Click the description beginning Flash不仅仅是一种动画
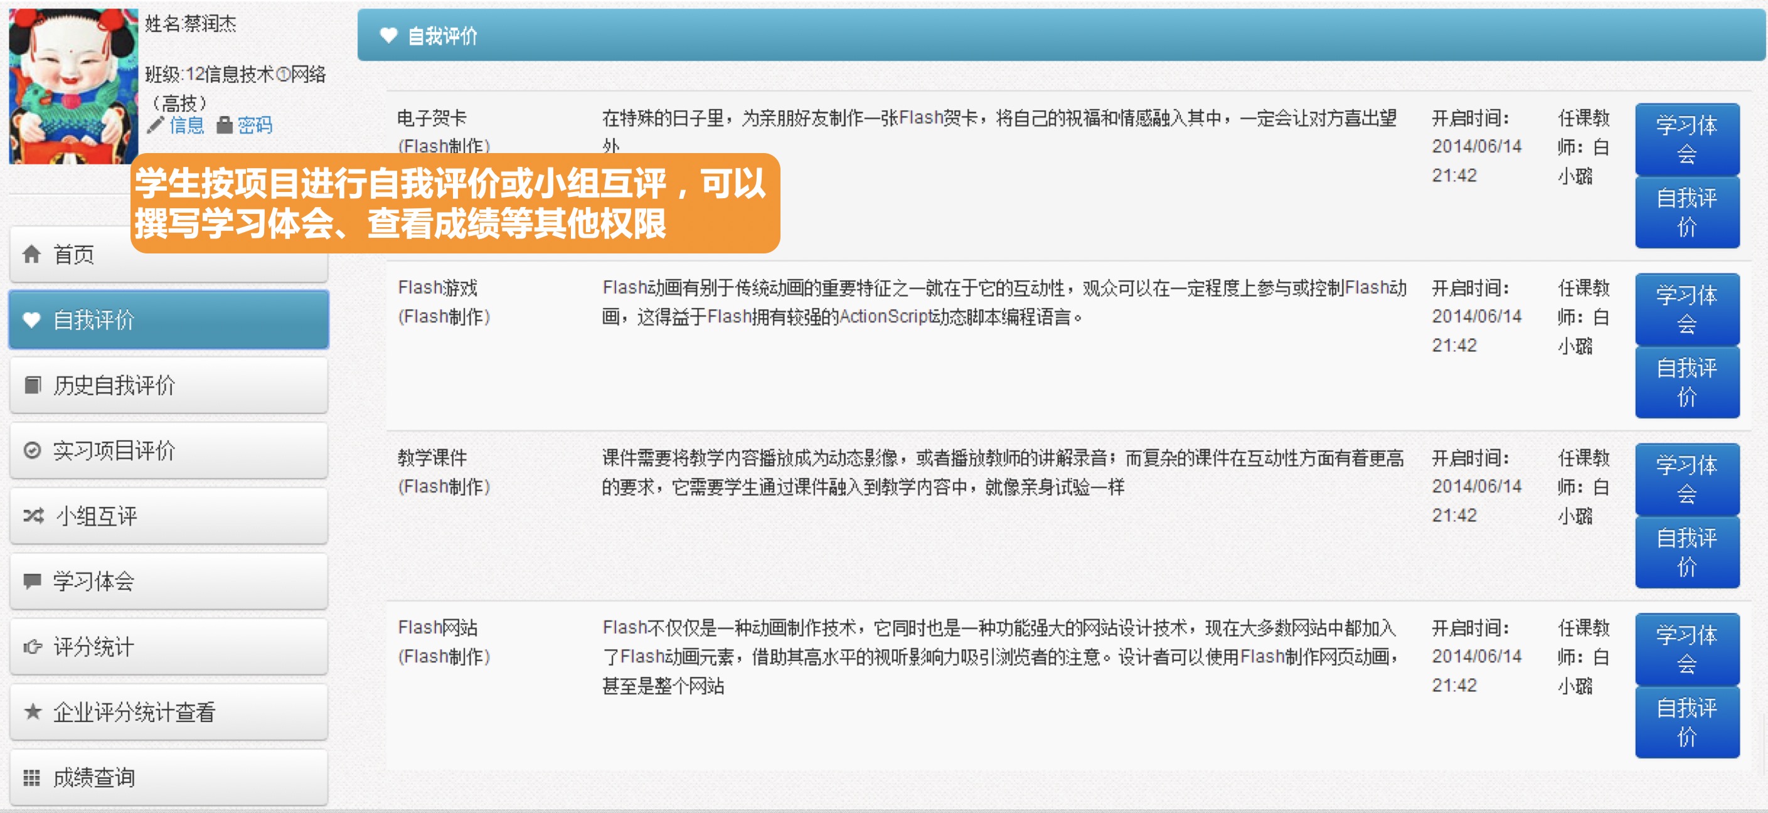This screenshot has height=813, width=1768. pyautogui.click(x=1001, y=657)
